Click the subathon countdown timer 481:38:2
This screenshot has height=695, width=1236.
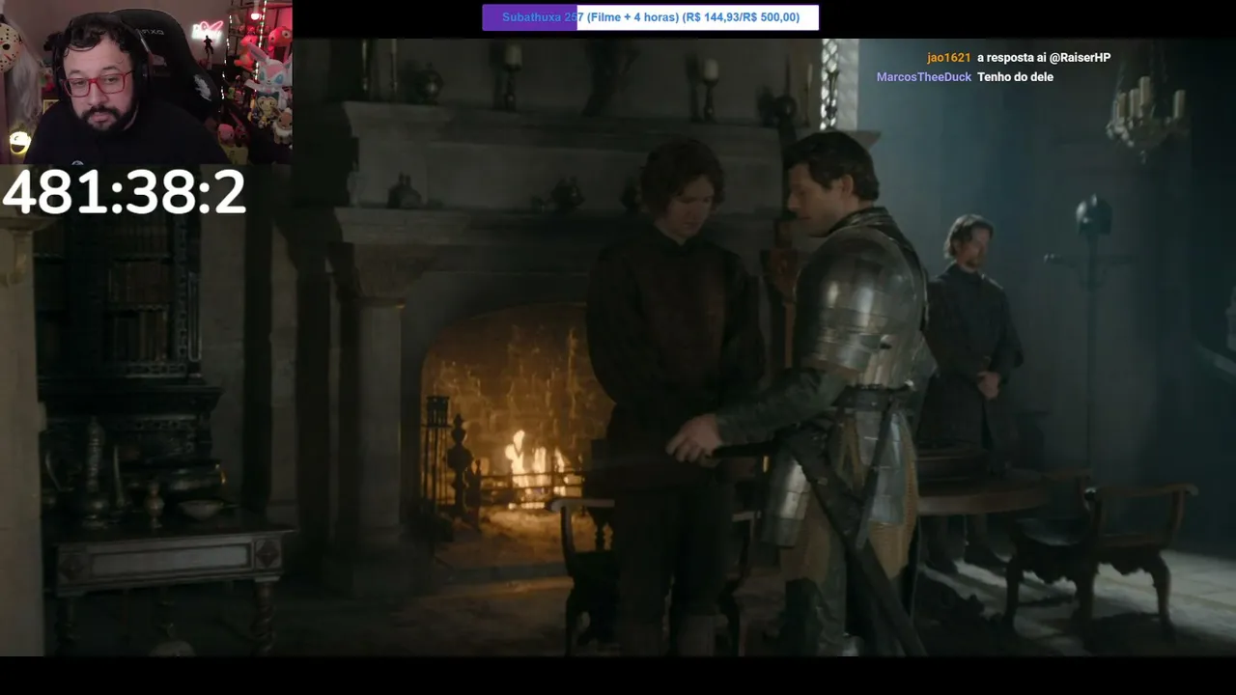click(x=125, y=193)
